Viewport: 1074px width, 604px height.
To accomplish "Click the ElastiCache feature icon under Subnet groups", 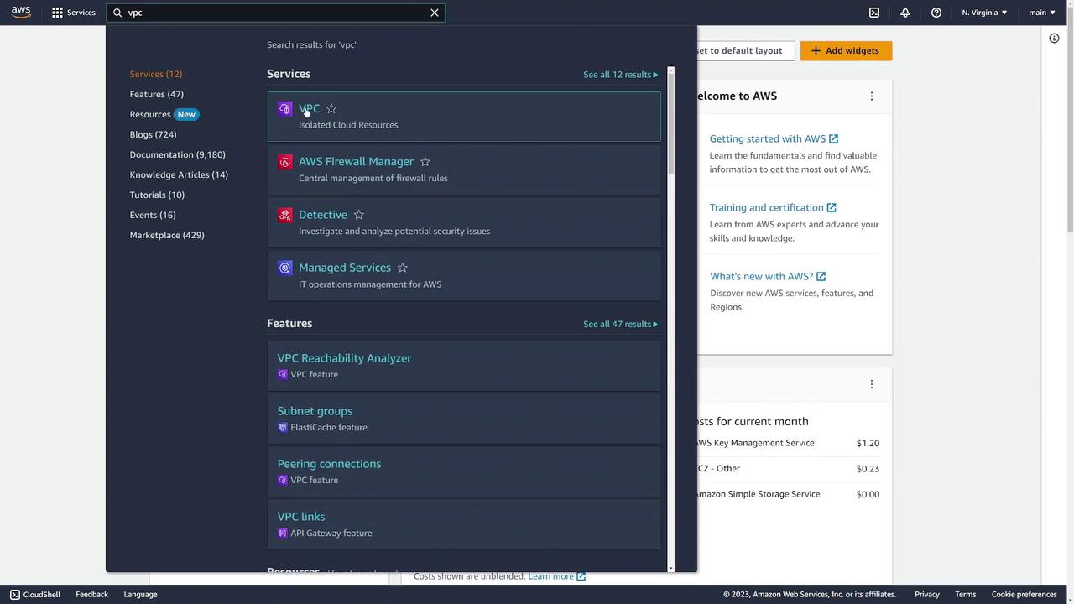I will pos(283,427).
